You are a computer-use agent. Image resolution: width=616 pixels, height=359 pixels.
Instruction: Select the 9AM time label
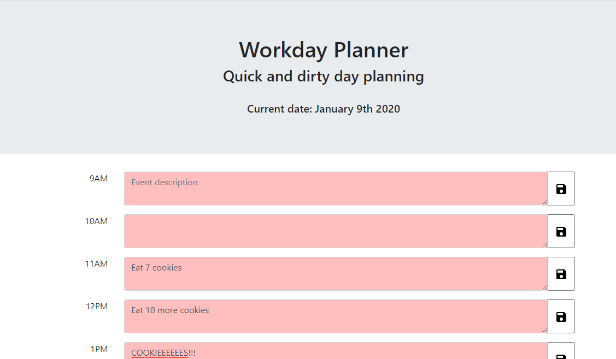98,179
